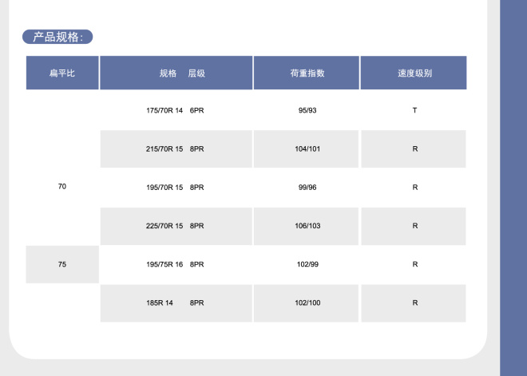Select the load index value 99/96
This screenshot has width=527, height=376.
tap(306, 187)
